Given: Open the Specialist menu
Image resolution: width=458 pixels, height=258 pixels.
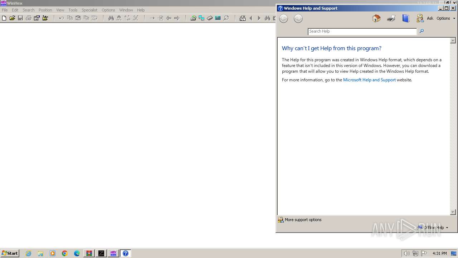Looking at the screenshot, I should (89, 10).
